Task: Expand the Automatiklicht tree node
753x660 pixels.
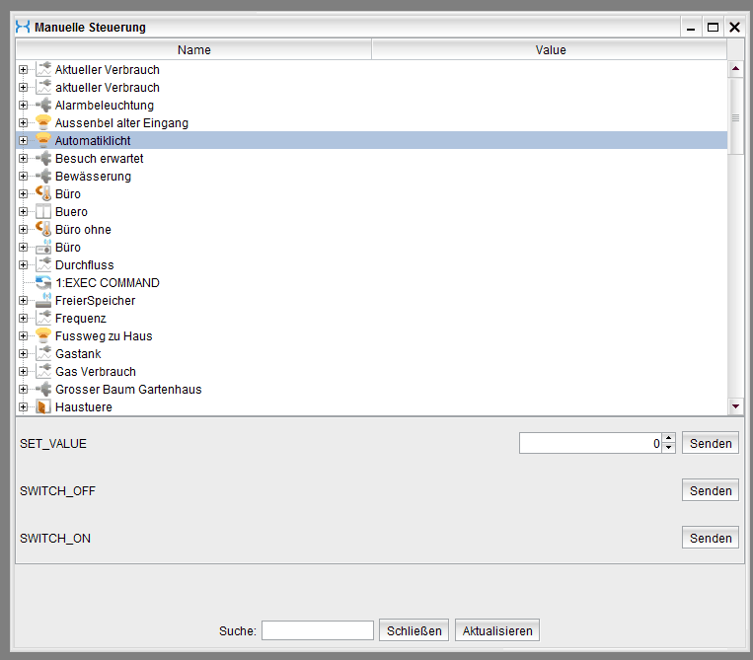Action: [23, 141]
